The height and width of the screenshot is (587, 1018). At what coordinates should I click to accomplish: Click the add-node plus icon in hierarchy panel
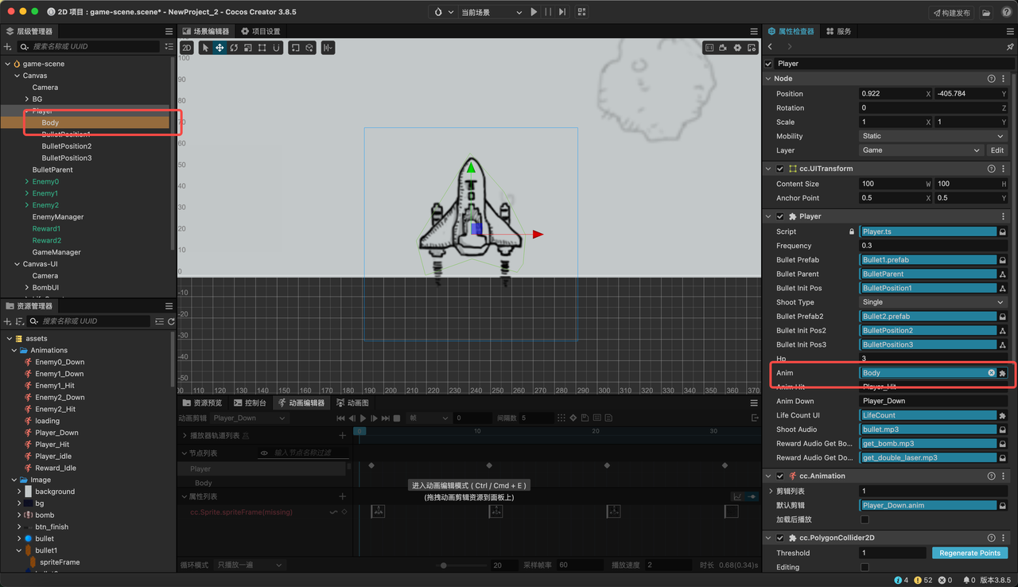(8, 46)
